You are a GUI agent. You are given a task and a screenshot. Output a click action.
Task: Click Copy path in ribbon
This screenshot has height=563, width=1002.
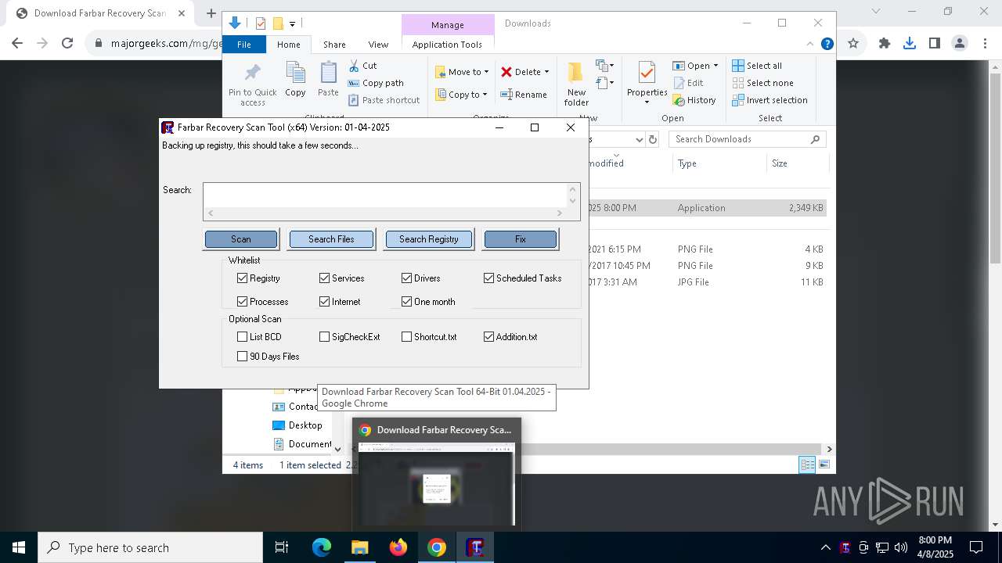point(376,83)
